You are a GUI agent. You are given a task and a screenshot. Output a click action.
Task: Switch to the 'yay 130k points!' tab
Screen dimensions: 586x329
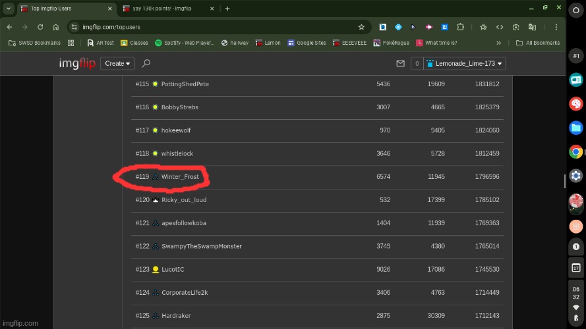[x=161, y=8]
